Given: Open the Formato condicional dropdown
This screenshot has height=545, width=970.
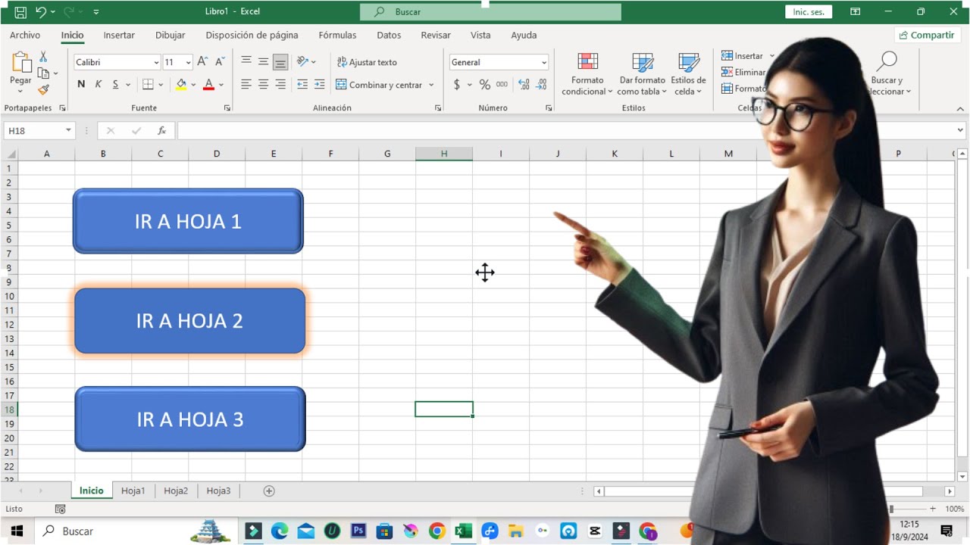Looking at the screenshot, I should tap(587, 75).
